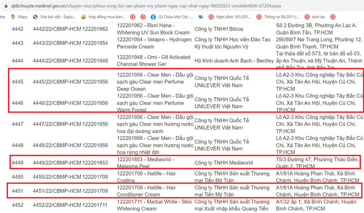364x213 pixels.
Task: Click Công ty TNHH Học viện Đào Tạo cell
Action: pyautogui.click(x=232, y=43)
